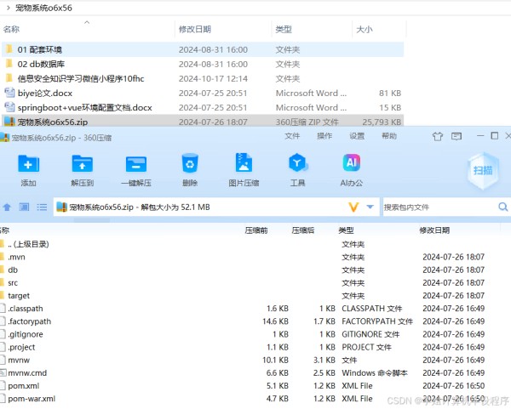The image size is (511, 409).
Task: Open the 操作 (Operation) menu
Action: 324,136
